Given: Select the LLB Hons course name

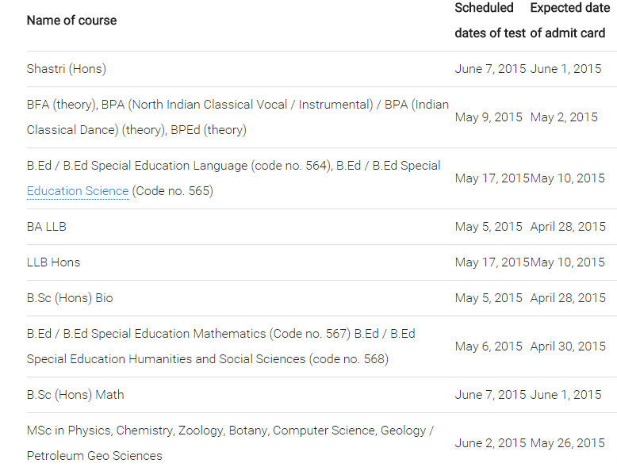Looking at the screenshot, I should [x=53, y=262].
